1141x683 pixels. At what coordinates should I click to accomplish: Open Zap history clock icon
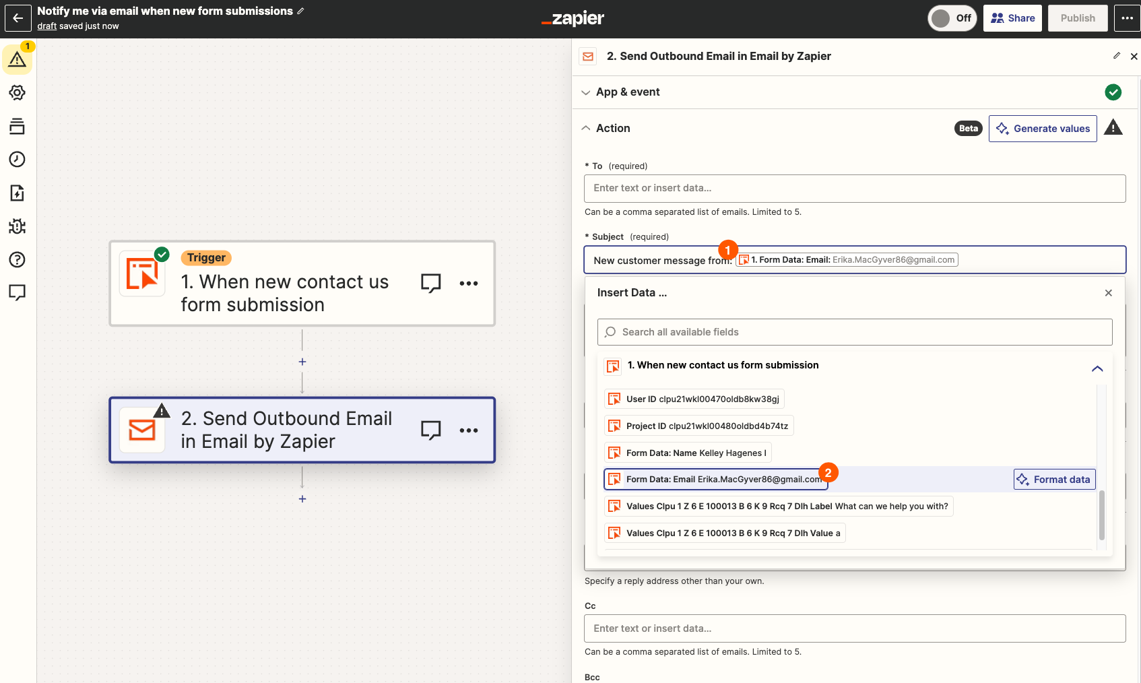[18, 160]
